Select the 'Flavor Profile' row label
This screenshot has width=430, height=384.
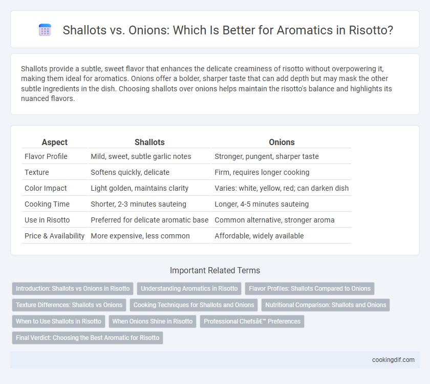(x=46, y=156)
